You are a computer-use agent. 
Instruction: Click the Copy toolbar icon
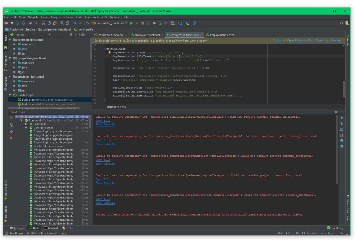tap(49, 23)
